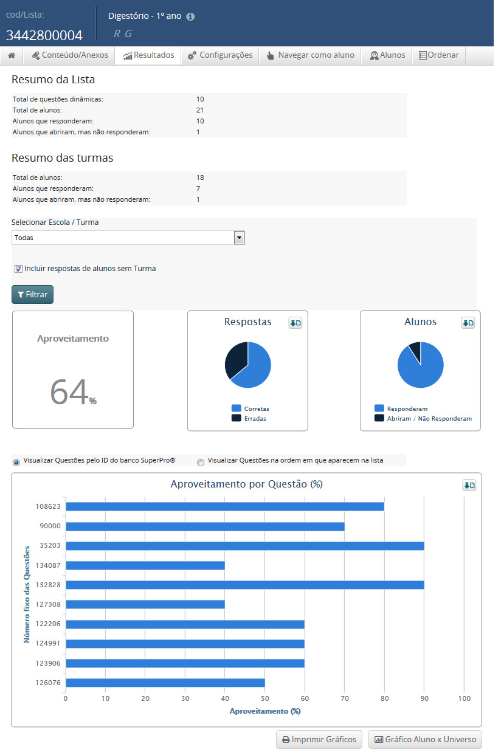The height and width of the screenshot is (755, 501).
Task: Select Visualizar Questões pelo ID do banco
Action: click(16, 463)
